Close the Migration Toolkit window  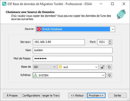pyautogui.click(x=124, y=4)
